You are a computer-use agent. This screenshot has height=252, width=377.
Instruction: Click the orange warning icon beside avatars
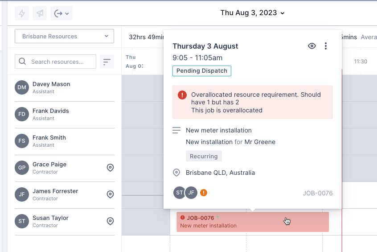[x=204, y=193]
